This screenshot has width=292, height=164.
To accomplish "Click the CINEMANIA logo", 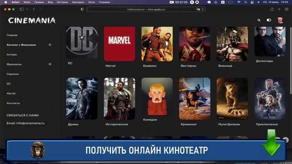I will pyautogui.click(x=31, y=20).
